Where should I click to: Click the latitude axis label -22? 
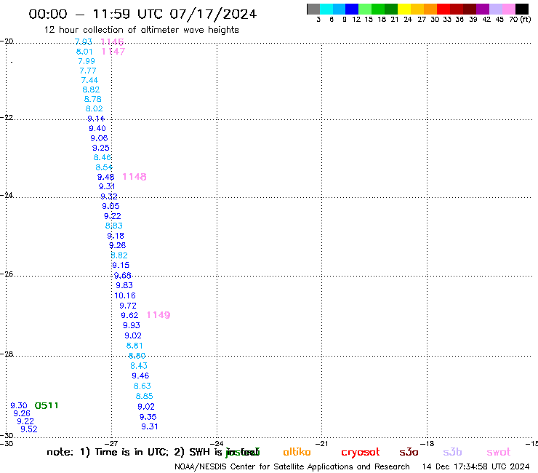(7, 117)
